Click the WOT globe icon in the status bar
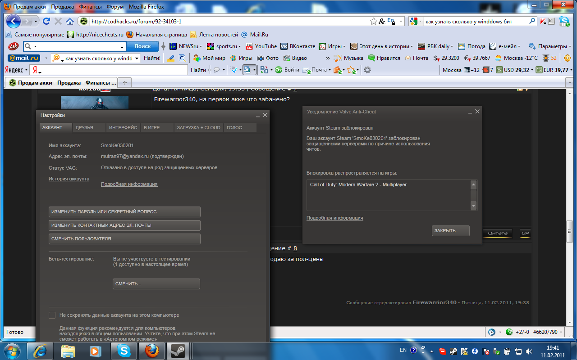577x360 pixels. [509, 332]
